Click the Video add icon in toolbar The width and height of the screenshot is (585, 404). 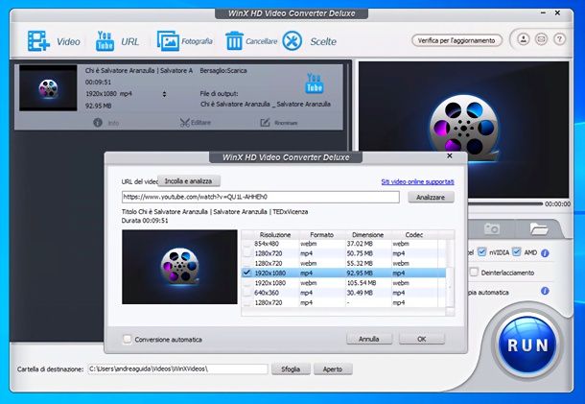click(x=39, y=41)
